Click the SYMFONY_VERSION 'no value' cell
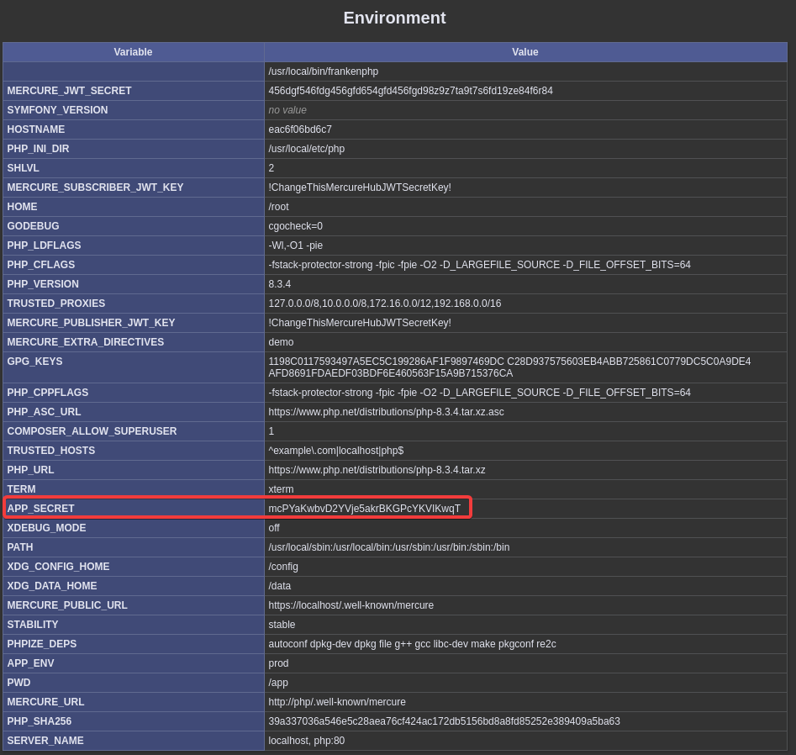 (287, 110)
